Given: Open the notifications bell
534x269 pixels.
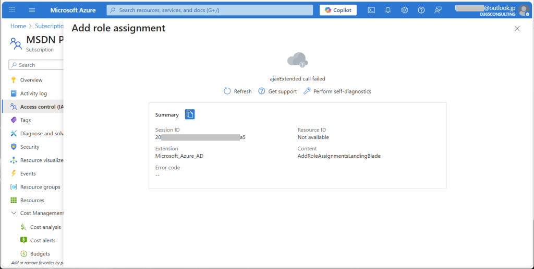Looking at the screenshot, I should [x=388, y=10].
